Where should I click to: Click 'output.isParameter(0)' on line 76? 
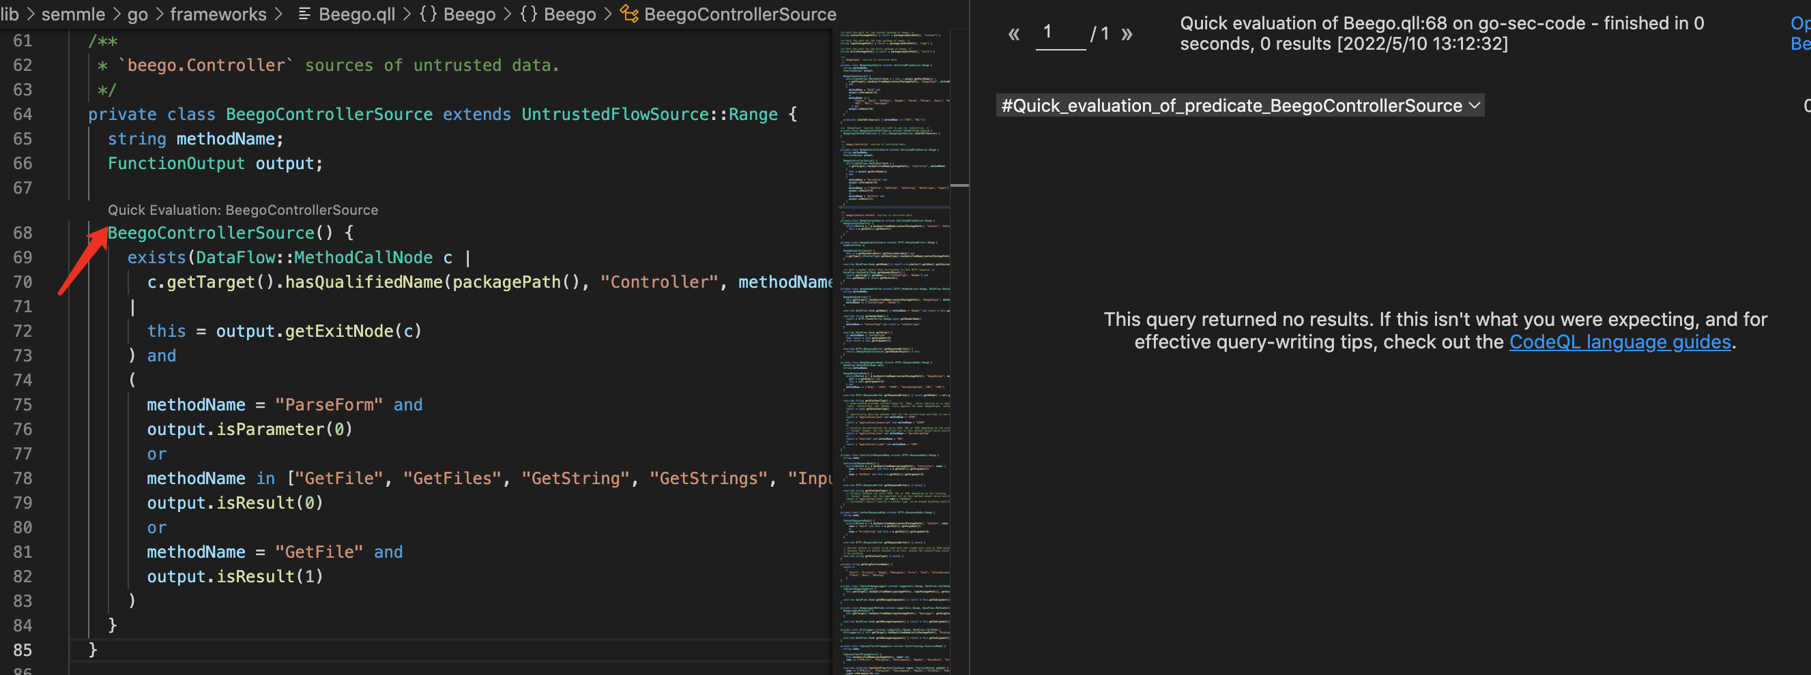click(250, 429)
